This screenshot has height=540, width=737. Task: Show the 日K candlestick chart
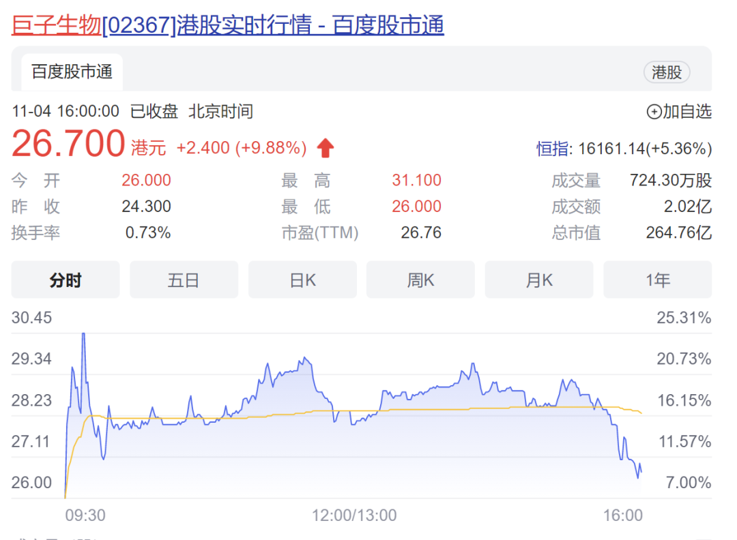tap(302, 280)
